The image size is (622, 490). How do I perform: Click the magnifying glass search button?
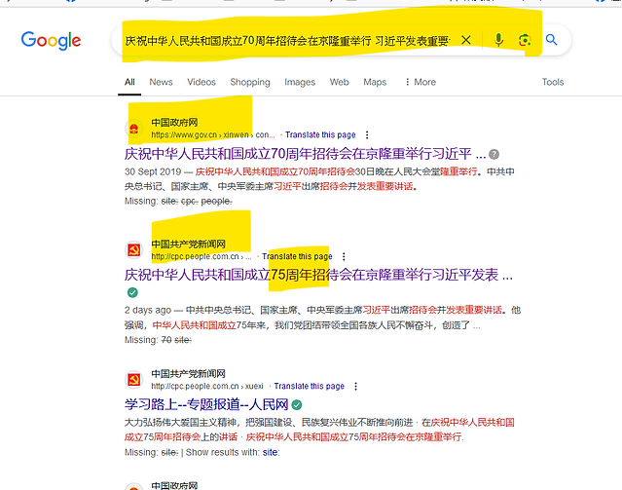(551, 40)
